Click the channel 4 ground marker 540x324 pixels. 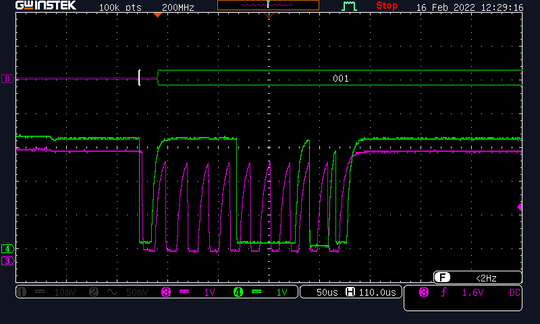(7, 248)
